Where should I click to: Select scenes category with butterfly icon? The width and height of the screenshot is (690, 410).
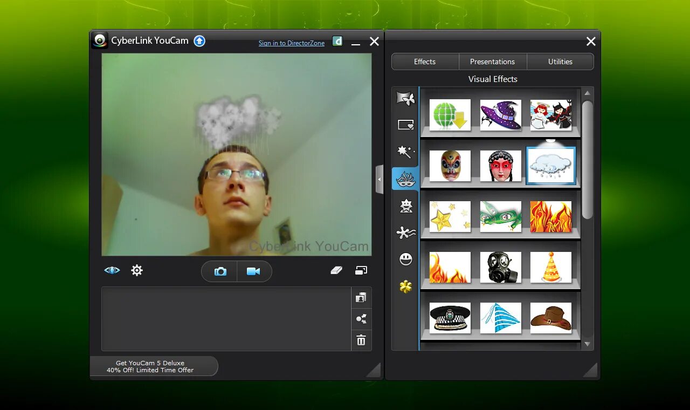point(405,98)
